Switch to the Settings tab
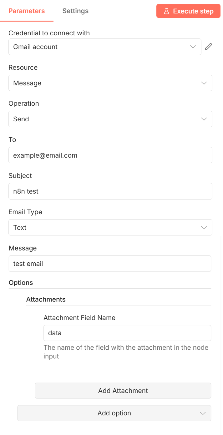 tap(75, 11)
